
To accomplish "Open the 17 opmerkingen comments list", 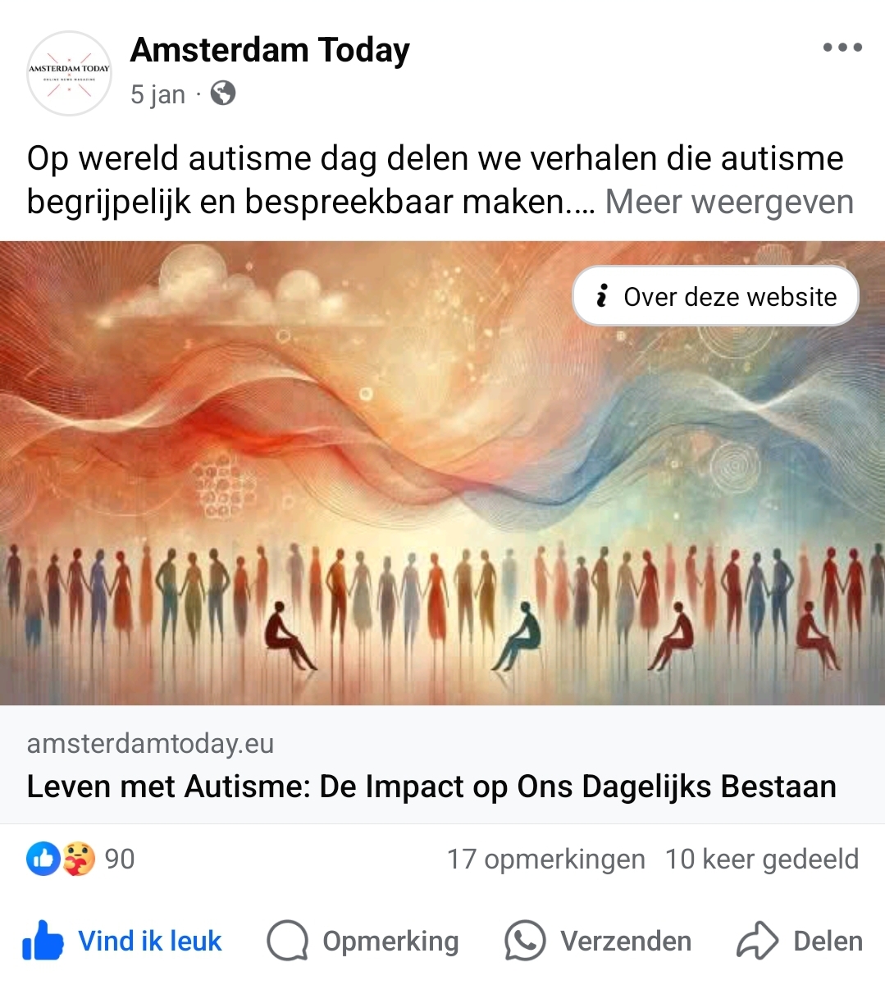I will 546,859.
